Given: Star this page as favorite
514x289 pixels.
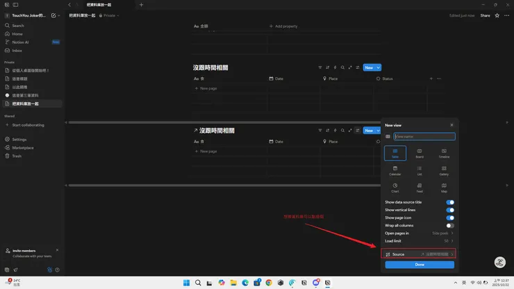Looking at the screenshot, I should (497, 15).
